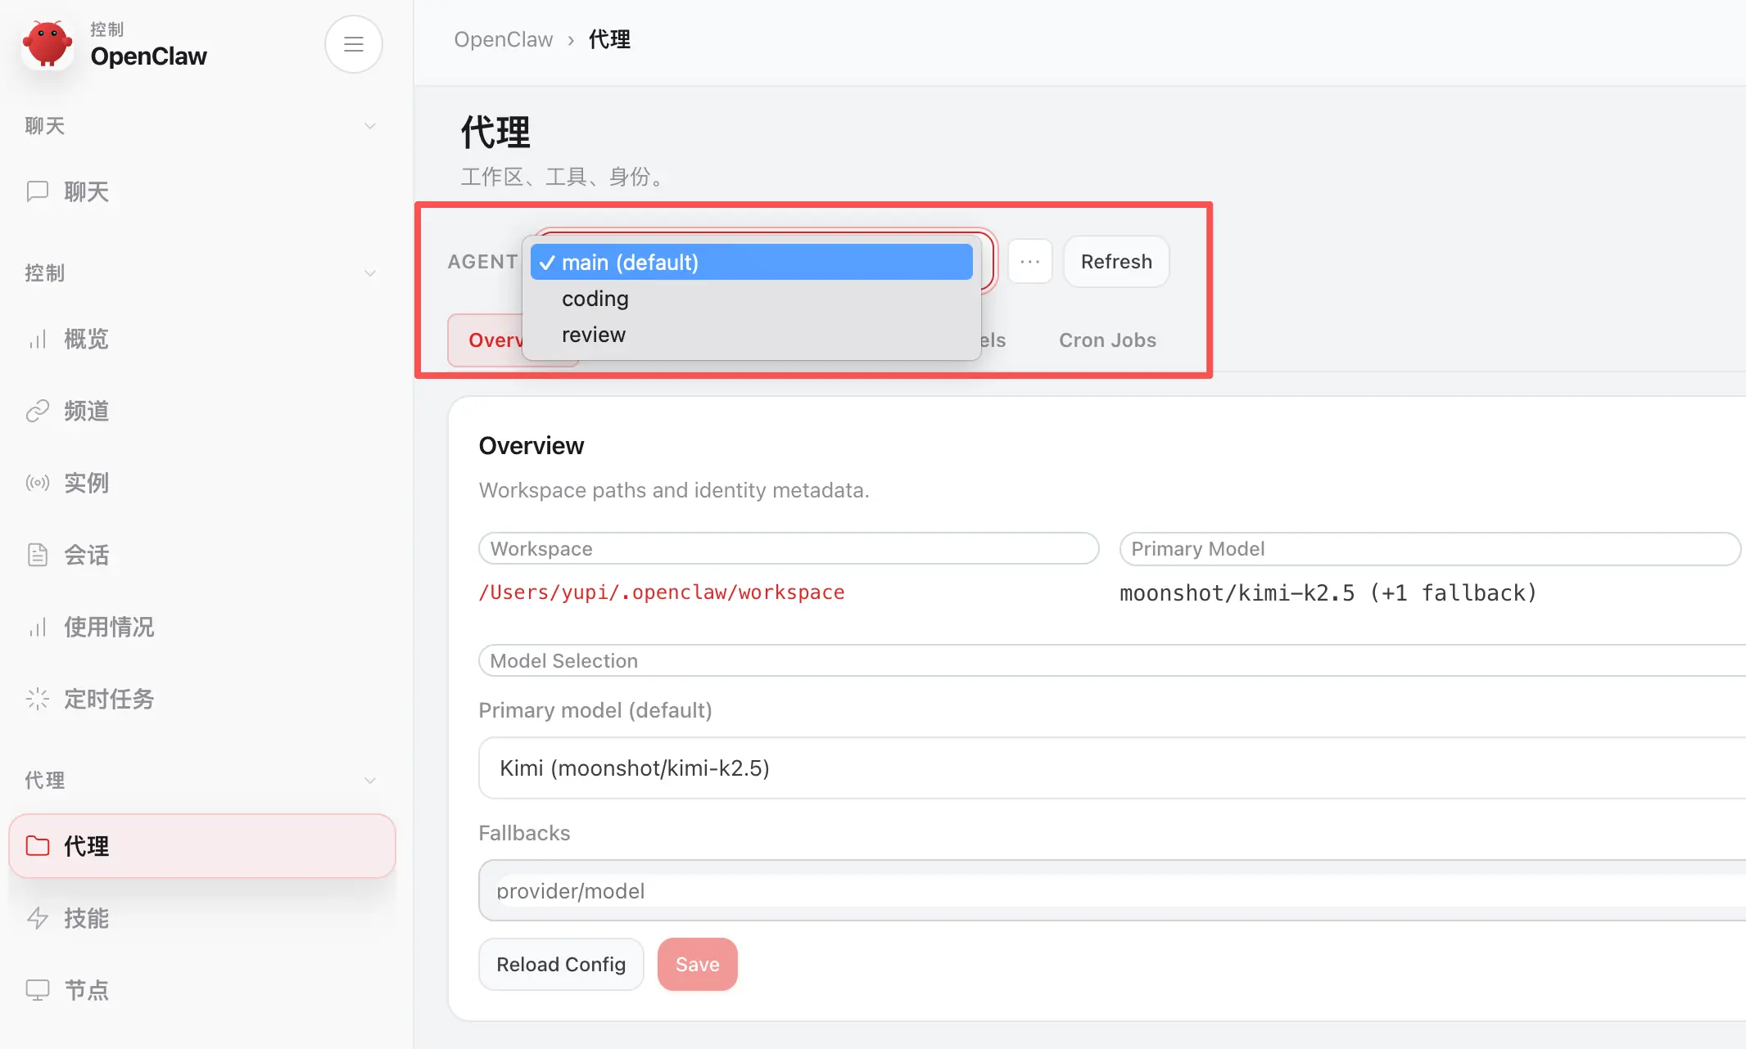1746x1049 pixels.
Task: Go to 概览 overview bar chart item
Action: click(x=85, y=339)
